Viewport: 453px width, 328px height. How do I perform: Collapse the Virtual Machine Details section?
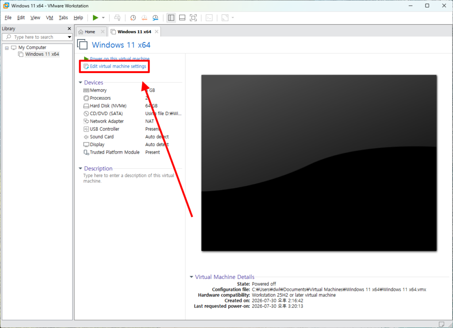(191, 277)
